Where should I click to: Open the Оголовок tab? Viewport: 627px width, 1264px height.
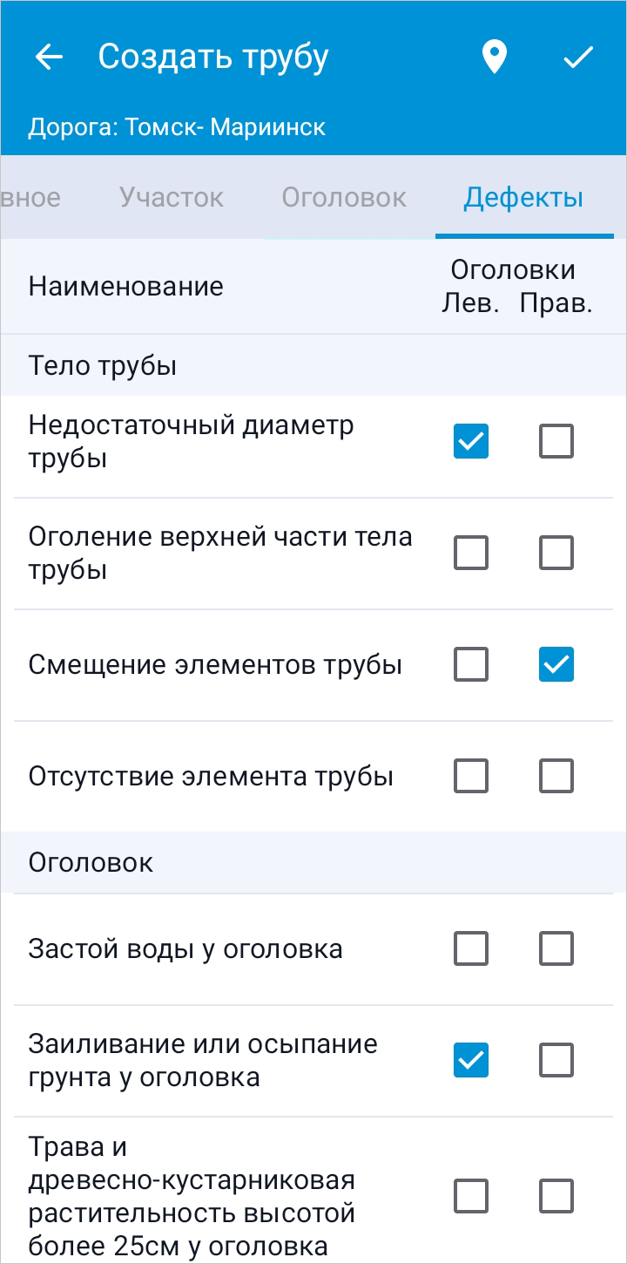pos(344,197)
